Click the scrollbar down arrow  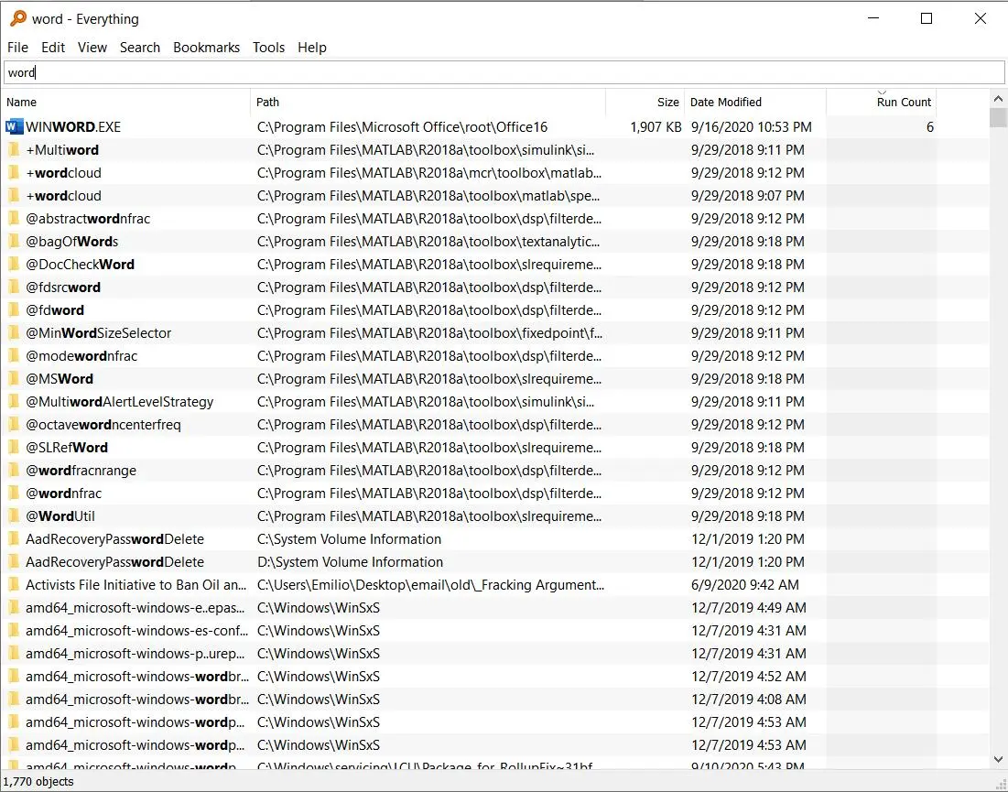click(998, 759)
